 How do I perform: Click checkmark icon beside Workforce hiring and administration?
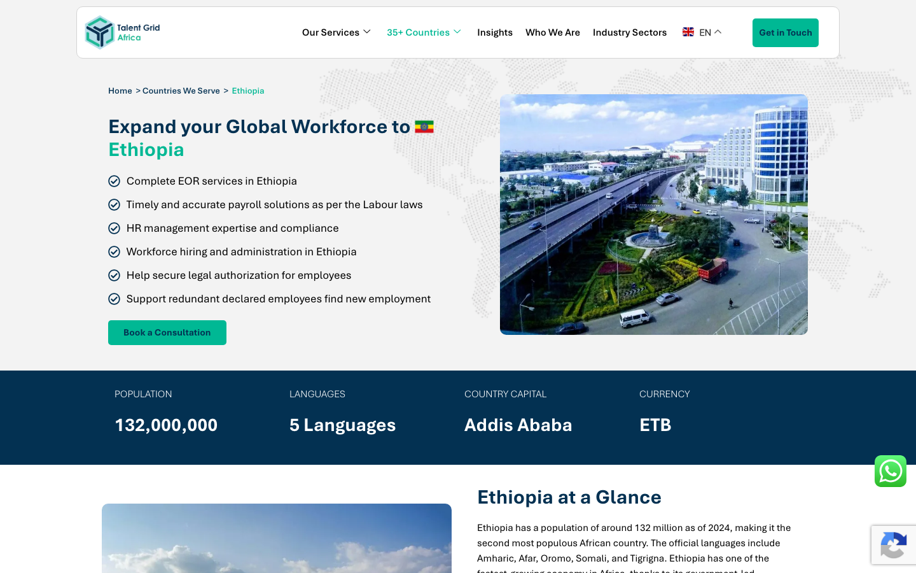pyautogui.click(x=114, y=252)
